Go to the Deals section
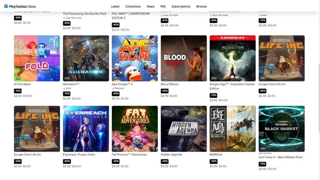The width and height of the screenshot is (320, 180). pyautogui.click(x=150, y=6)
